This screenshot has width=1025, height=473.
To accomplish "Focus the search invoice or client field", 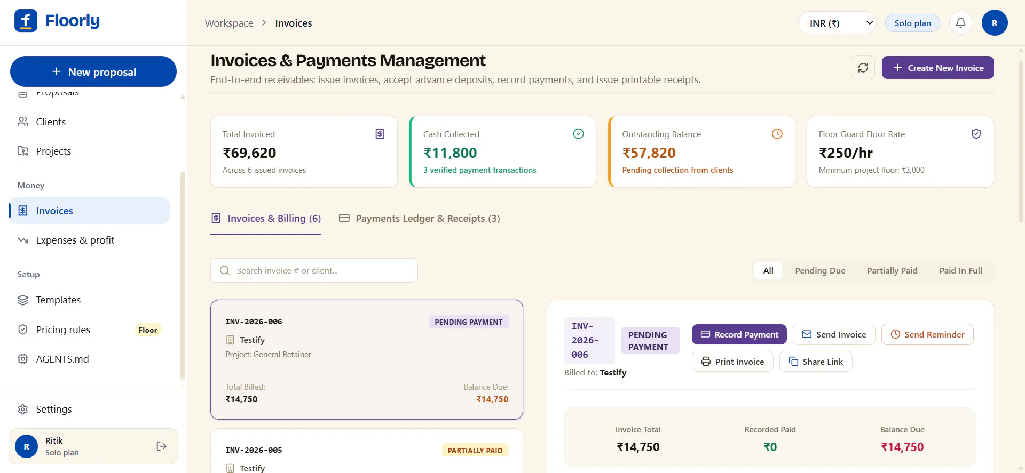I will point(314,270).
